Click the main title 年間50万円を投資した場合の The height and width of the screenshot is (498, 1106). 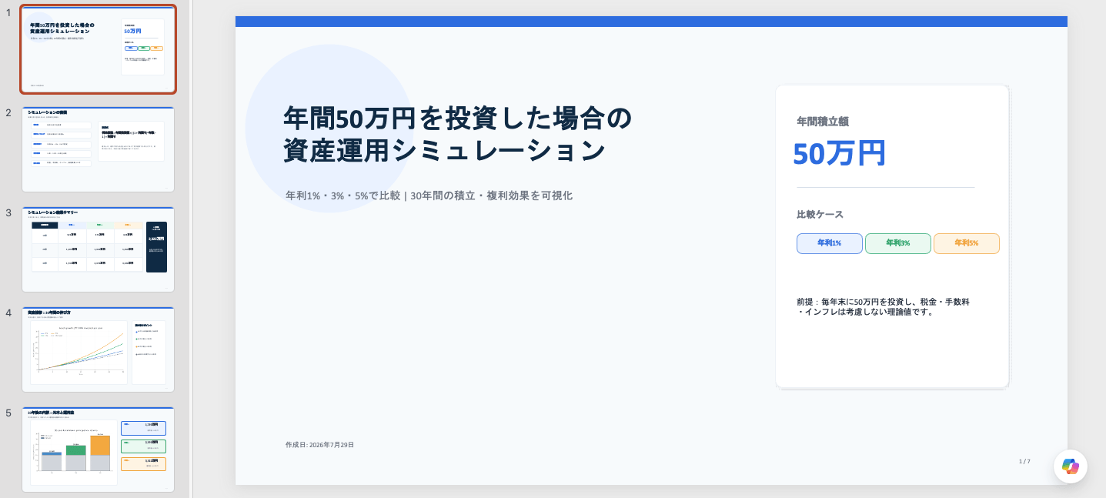[458, 118]
